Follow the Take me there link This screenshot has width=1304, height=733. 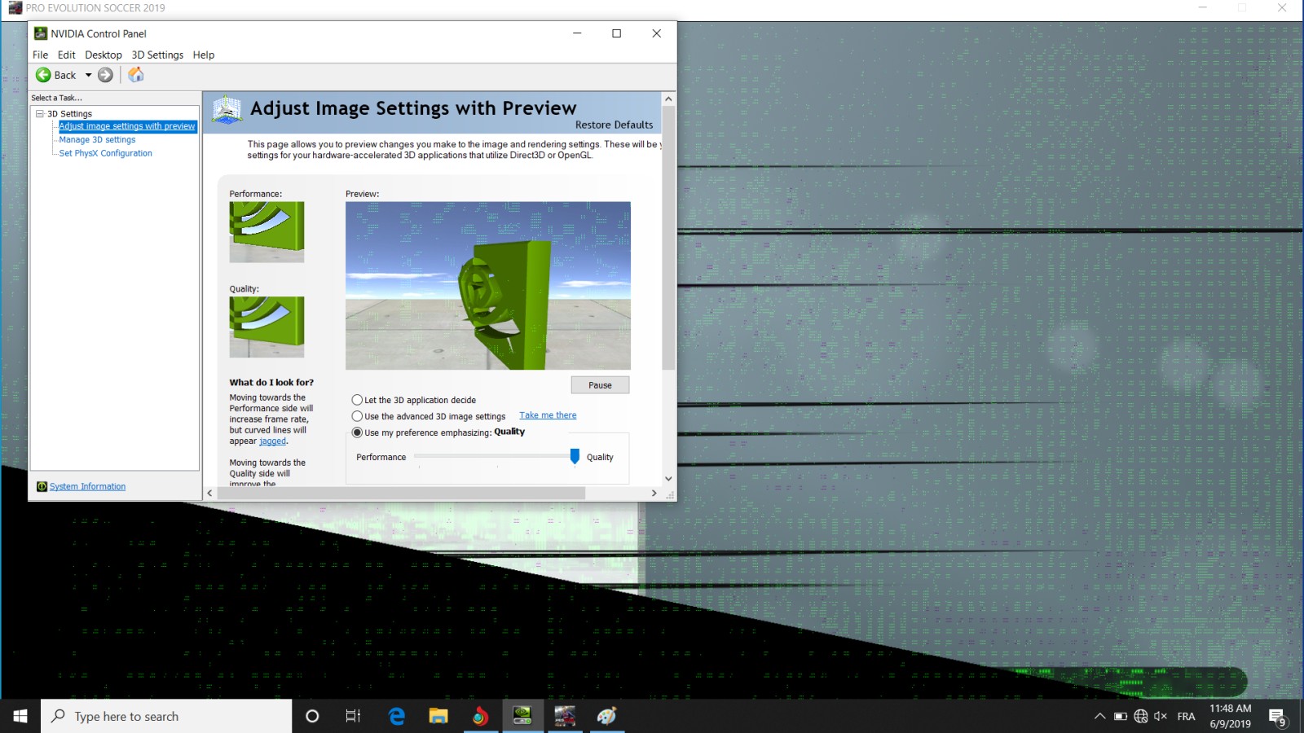[x=548, y=415]
